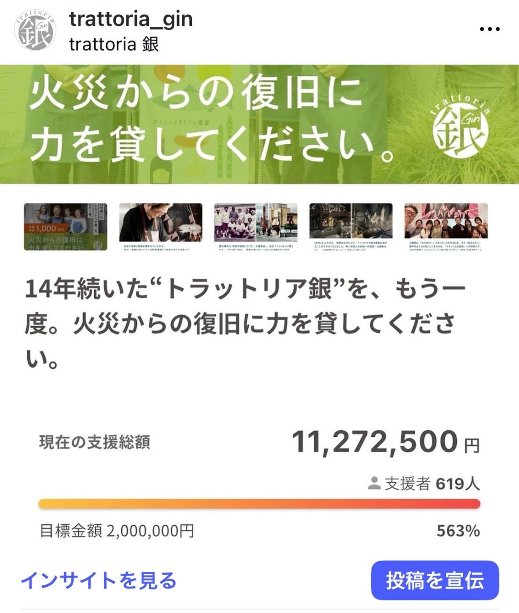Viewport: 519px width, 613px height.
Task: Open the trattoria_gin username link
Action: point(131,20)
